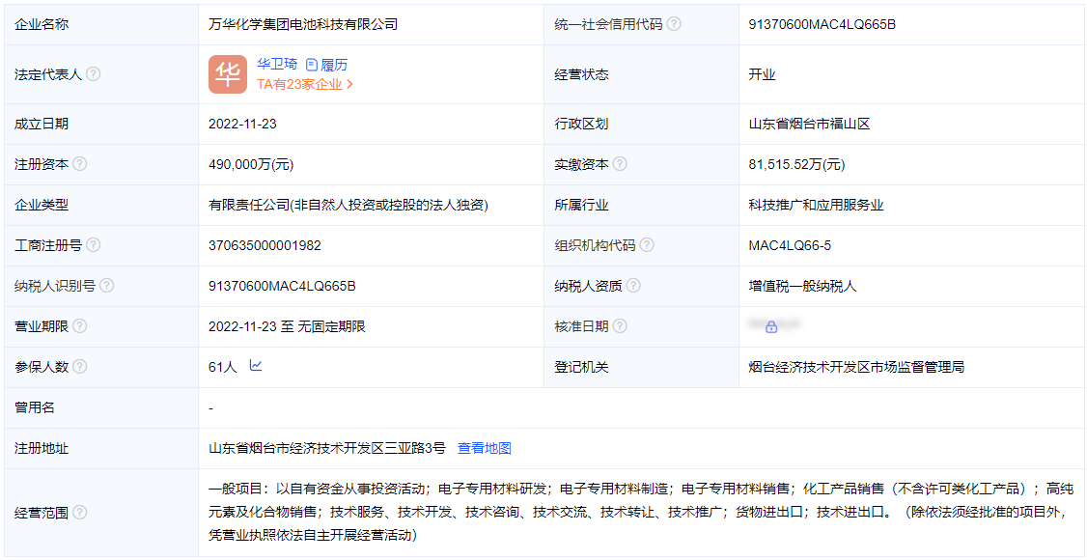Select 增值税一般纳税人 taxpayer qualification
Image resolution: width=1087 pixels, height=560 pixels.
(803, 286)
